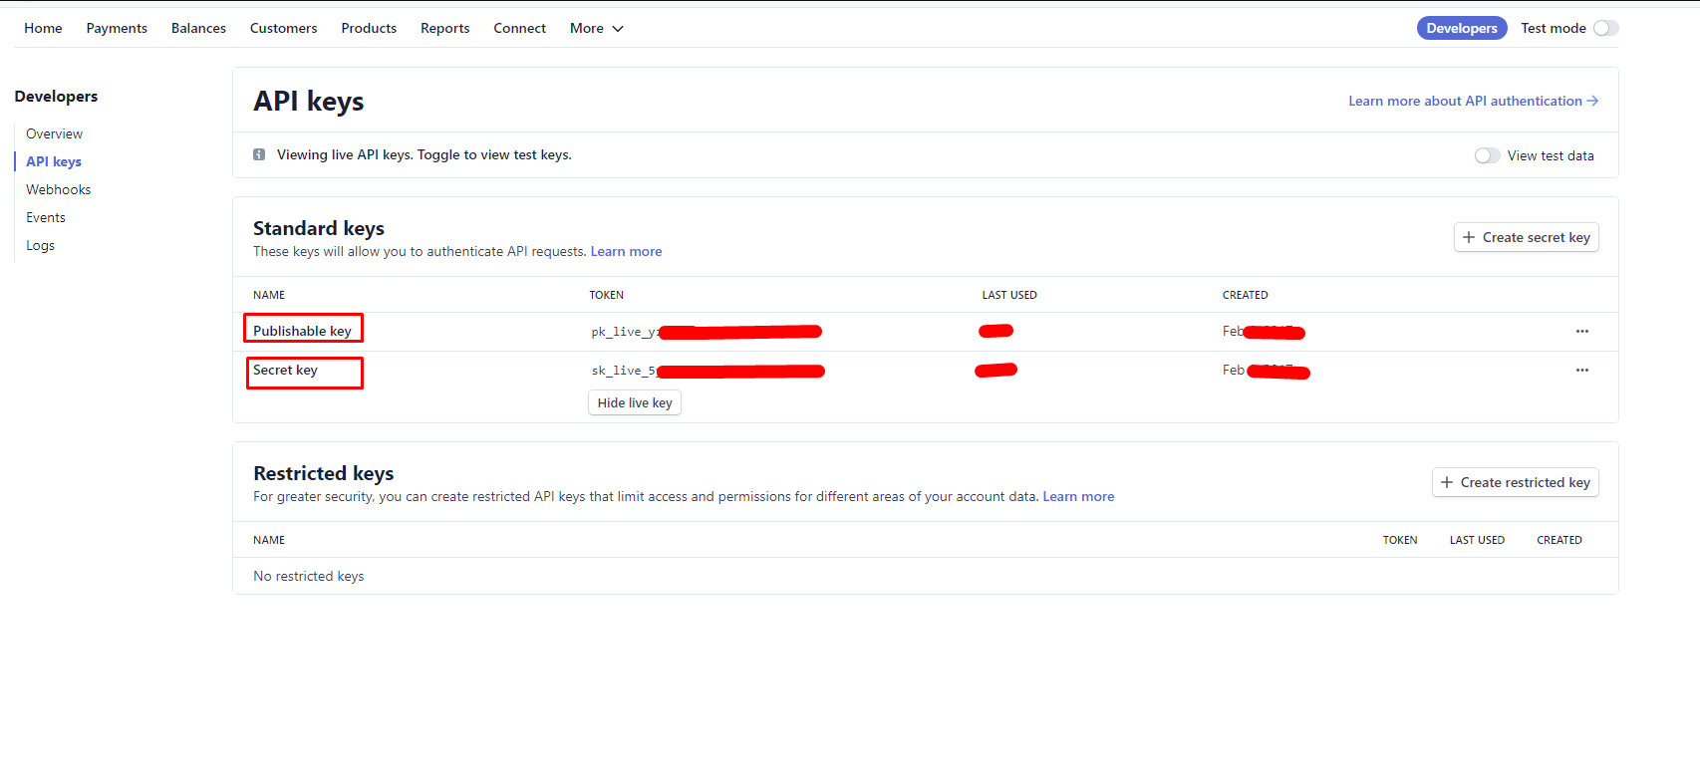This screenshot has height=776, width=1700.
Task: Open Webhooks in the sidebar
Action: pyautogui.click(x=58, y=189)
